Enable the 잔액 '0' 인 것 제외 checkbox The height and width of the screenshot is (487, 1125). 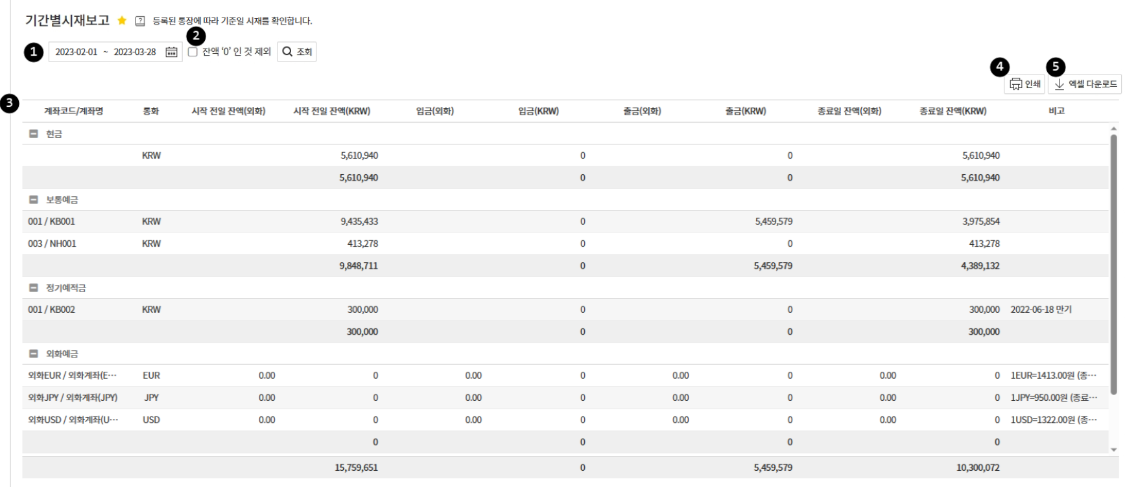click(x=193, y=52)
